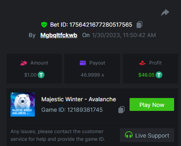Click the bet date and time
The width and height of the screenshot is (181, 146).
(x=124, y=35)
